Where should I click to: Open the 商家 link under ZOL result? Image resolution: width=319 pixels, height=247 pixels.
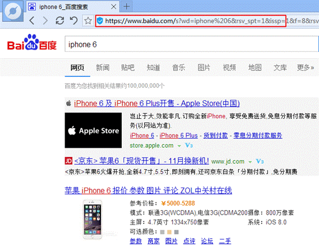(153, 241)
